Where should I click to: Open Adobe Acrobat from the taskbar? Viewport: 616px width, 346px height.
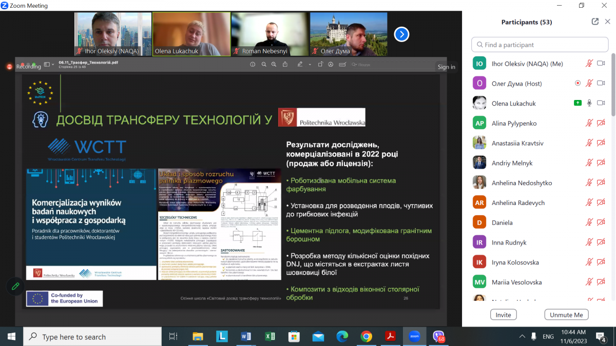pos(390,337)
